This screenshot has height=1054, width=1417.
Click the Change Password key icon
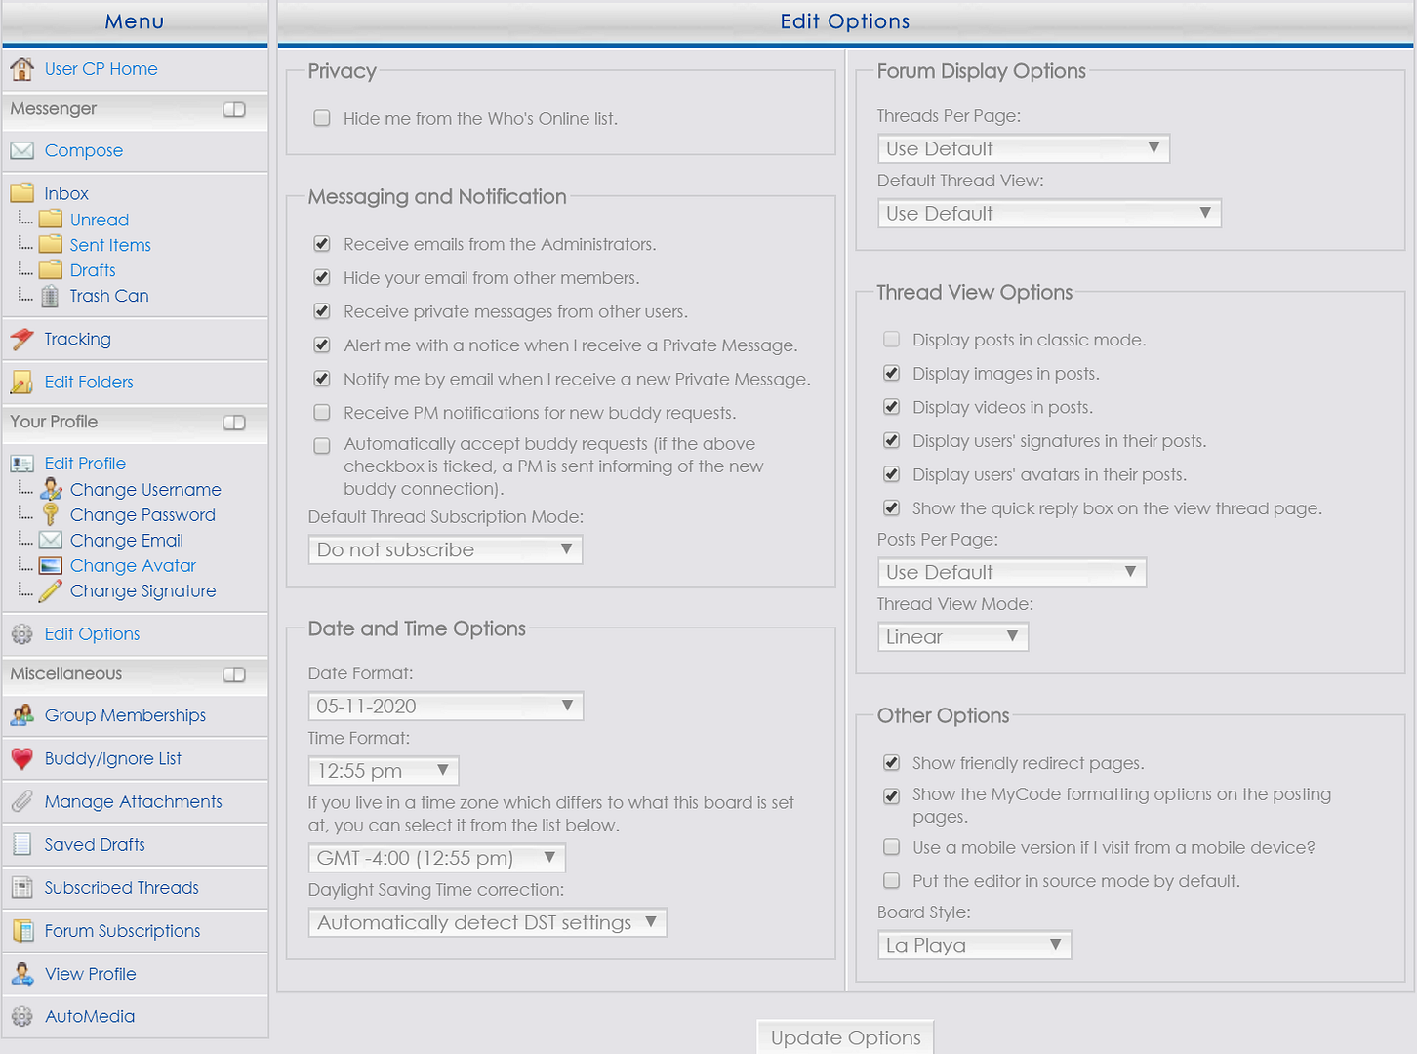tap(51, 514)
